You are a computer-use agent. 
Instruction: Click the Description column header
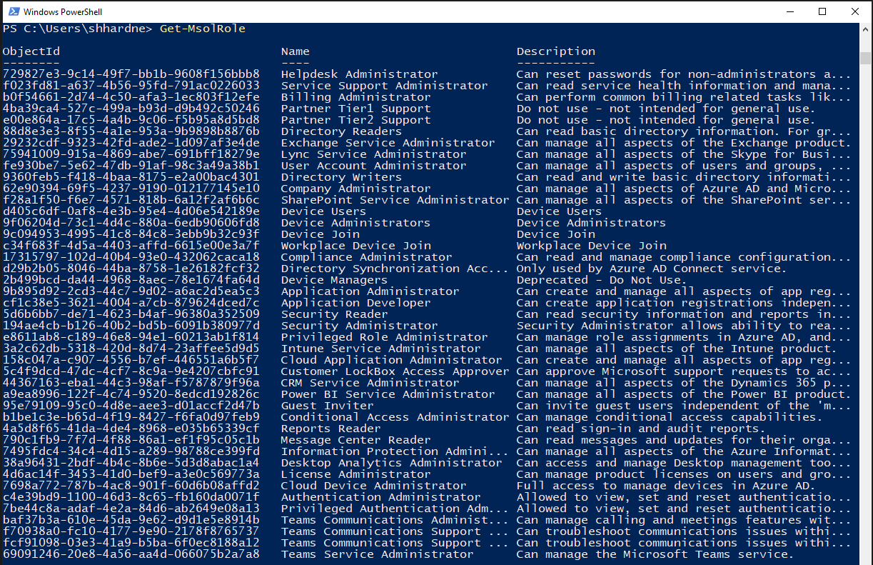pos(555,51)
